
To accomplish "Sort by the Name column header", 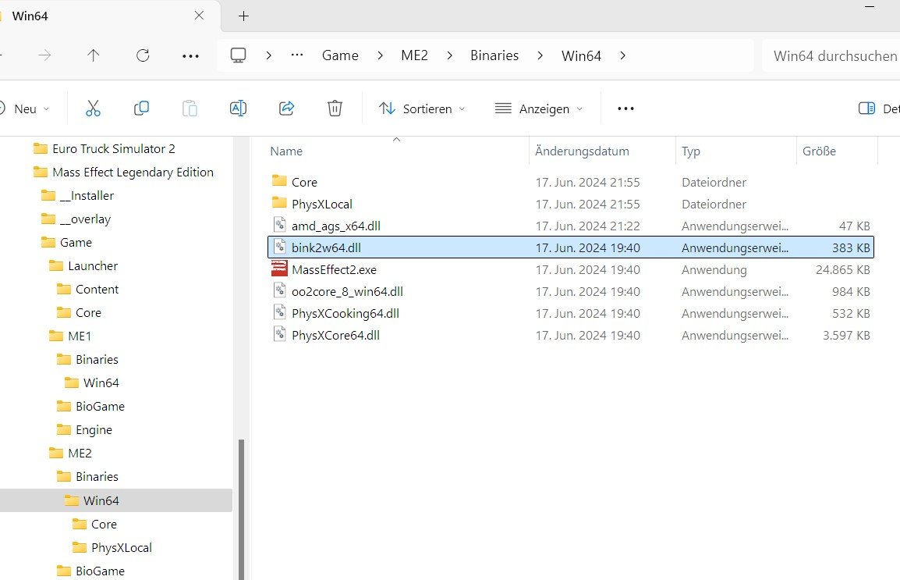I will (x=396, y=151).
